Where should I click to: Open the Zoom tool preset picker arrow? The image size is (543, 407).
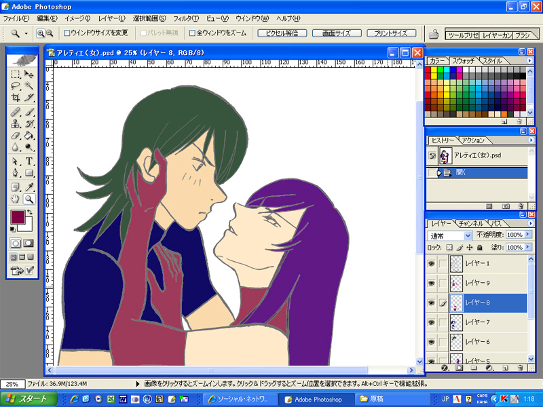26,33
